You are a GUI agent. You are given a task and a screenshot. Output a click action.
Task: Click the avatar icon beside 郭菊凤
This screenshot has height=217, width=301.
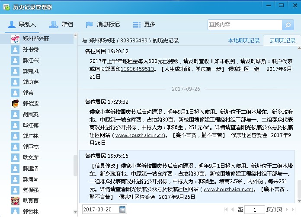point(15,71)
